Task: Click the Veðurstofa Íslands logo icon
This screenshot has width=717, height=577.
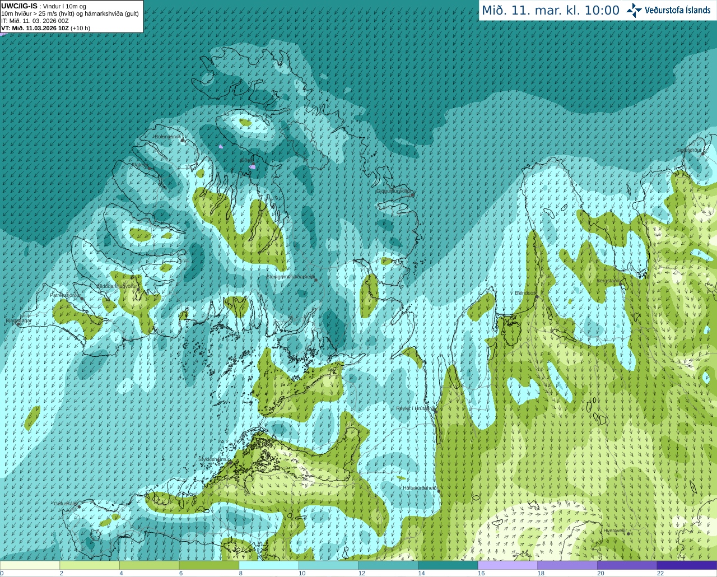Action: click(634, 10)
